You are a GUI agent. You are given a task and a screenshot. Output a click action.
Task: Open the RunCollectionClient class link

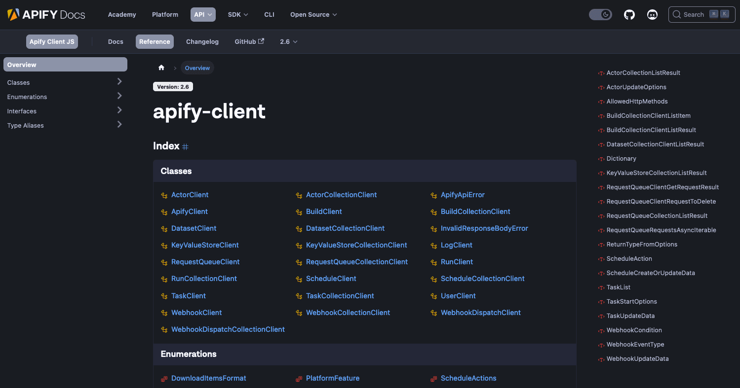point(204,279)
